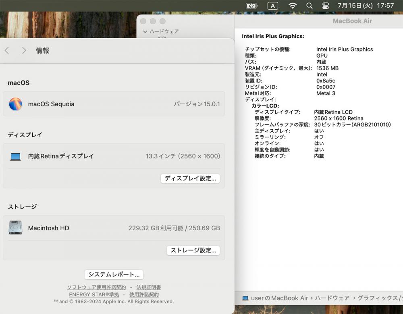403x314 pixels.
Task: Go forward with the right chevron in 情報
Action: tap(24, 51)
